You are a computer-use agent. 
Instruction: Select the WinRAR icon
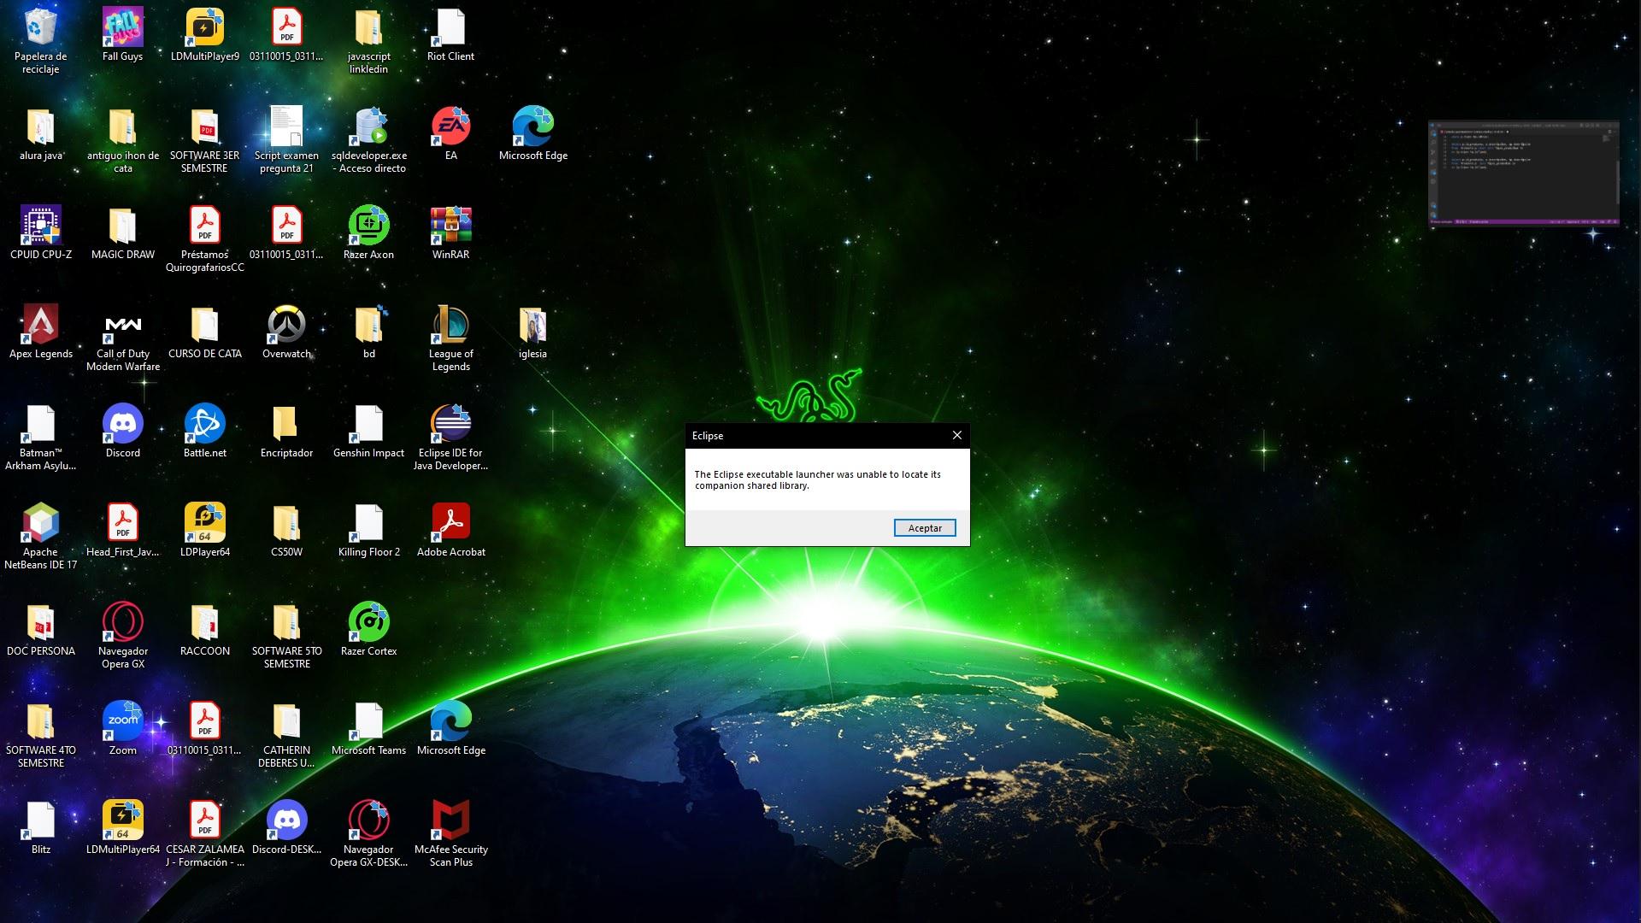(450, 232)
